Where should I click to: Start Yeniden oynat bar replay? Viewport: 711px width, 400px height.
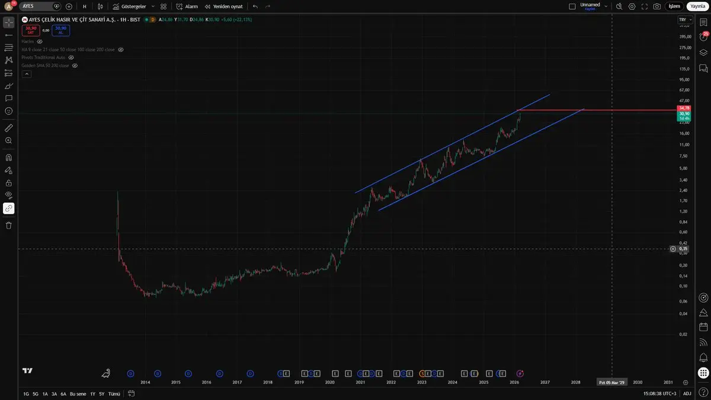click(224, 6)
